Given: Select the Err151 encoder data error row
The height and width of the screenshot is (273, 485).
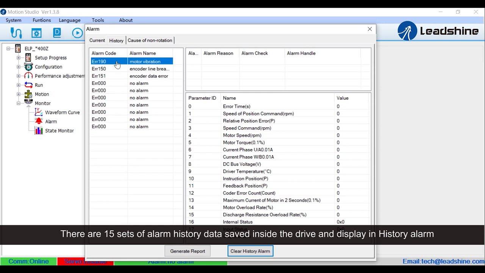Looking at the screenshot, I should tap(132, 76).
